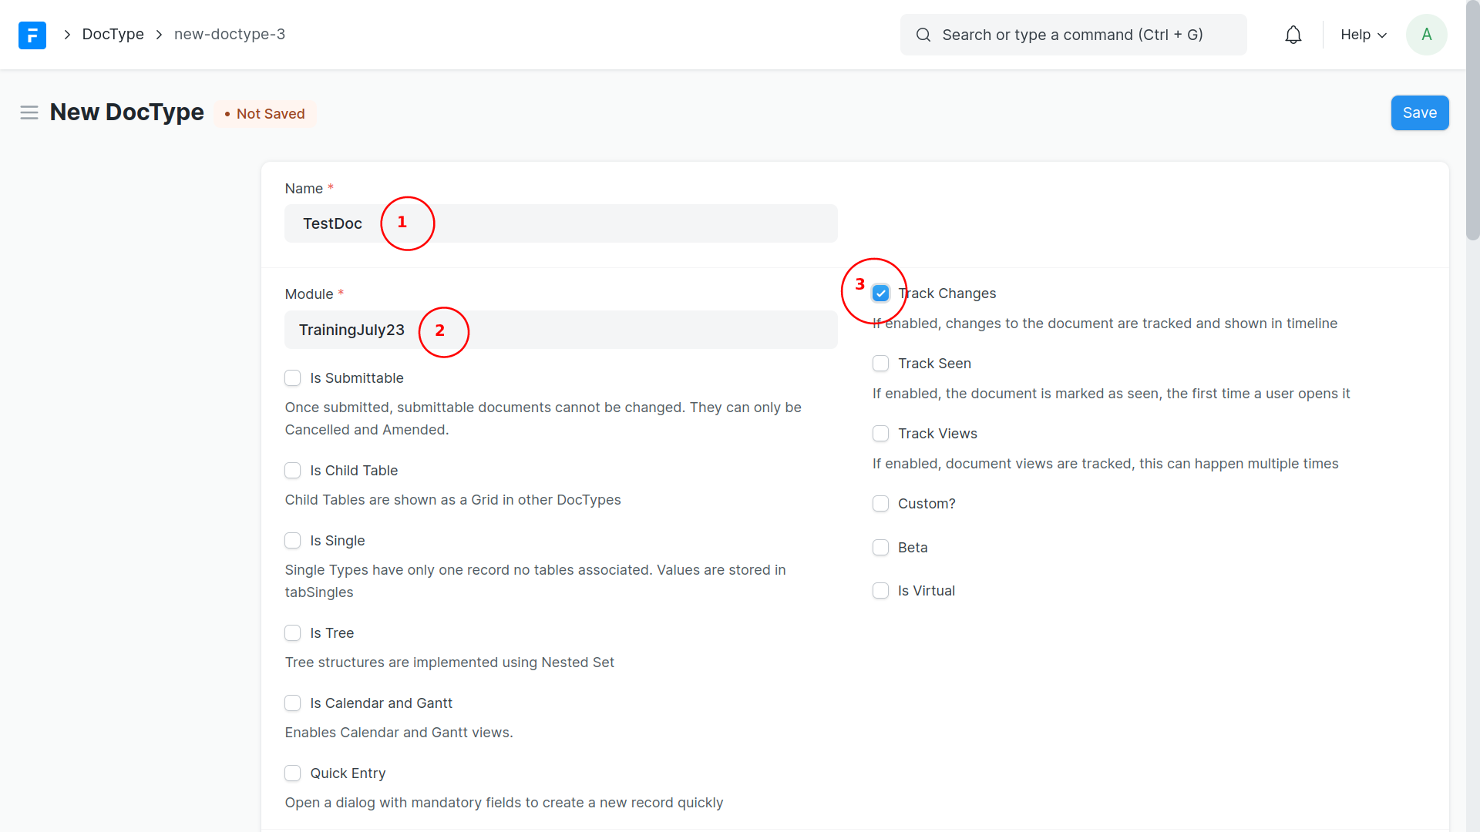Check the Custom? checkbox
The image size is (1480, 832).
pos(880,504)
